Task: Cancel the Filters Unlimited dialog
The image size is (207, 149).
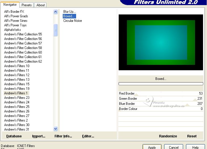Action: (173, 147)
